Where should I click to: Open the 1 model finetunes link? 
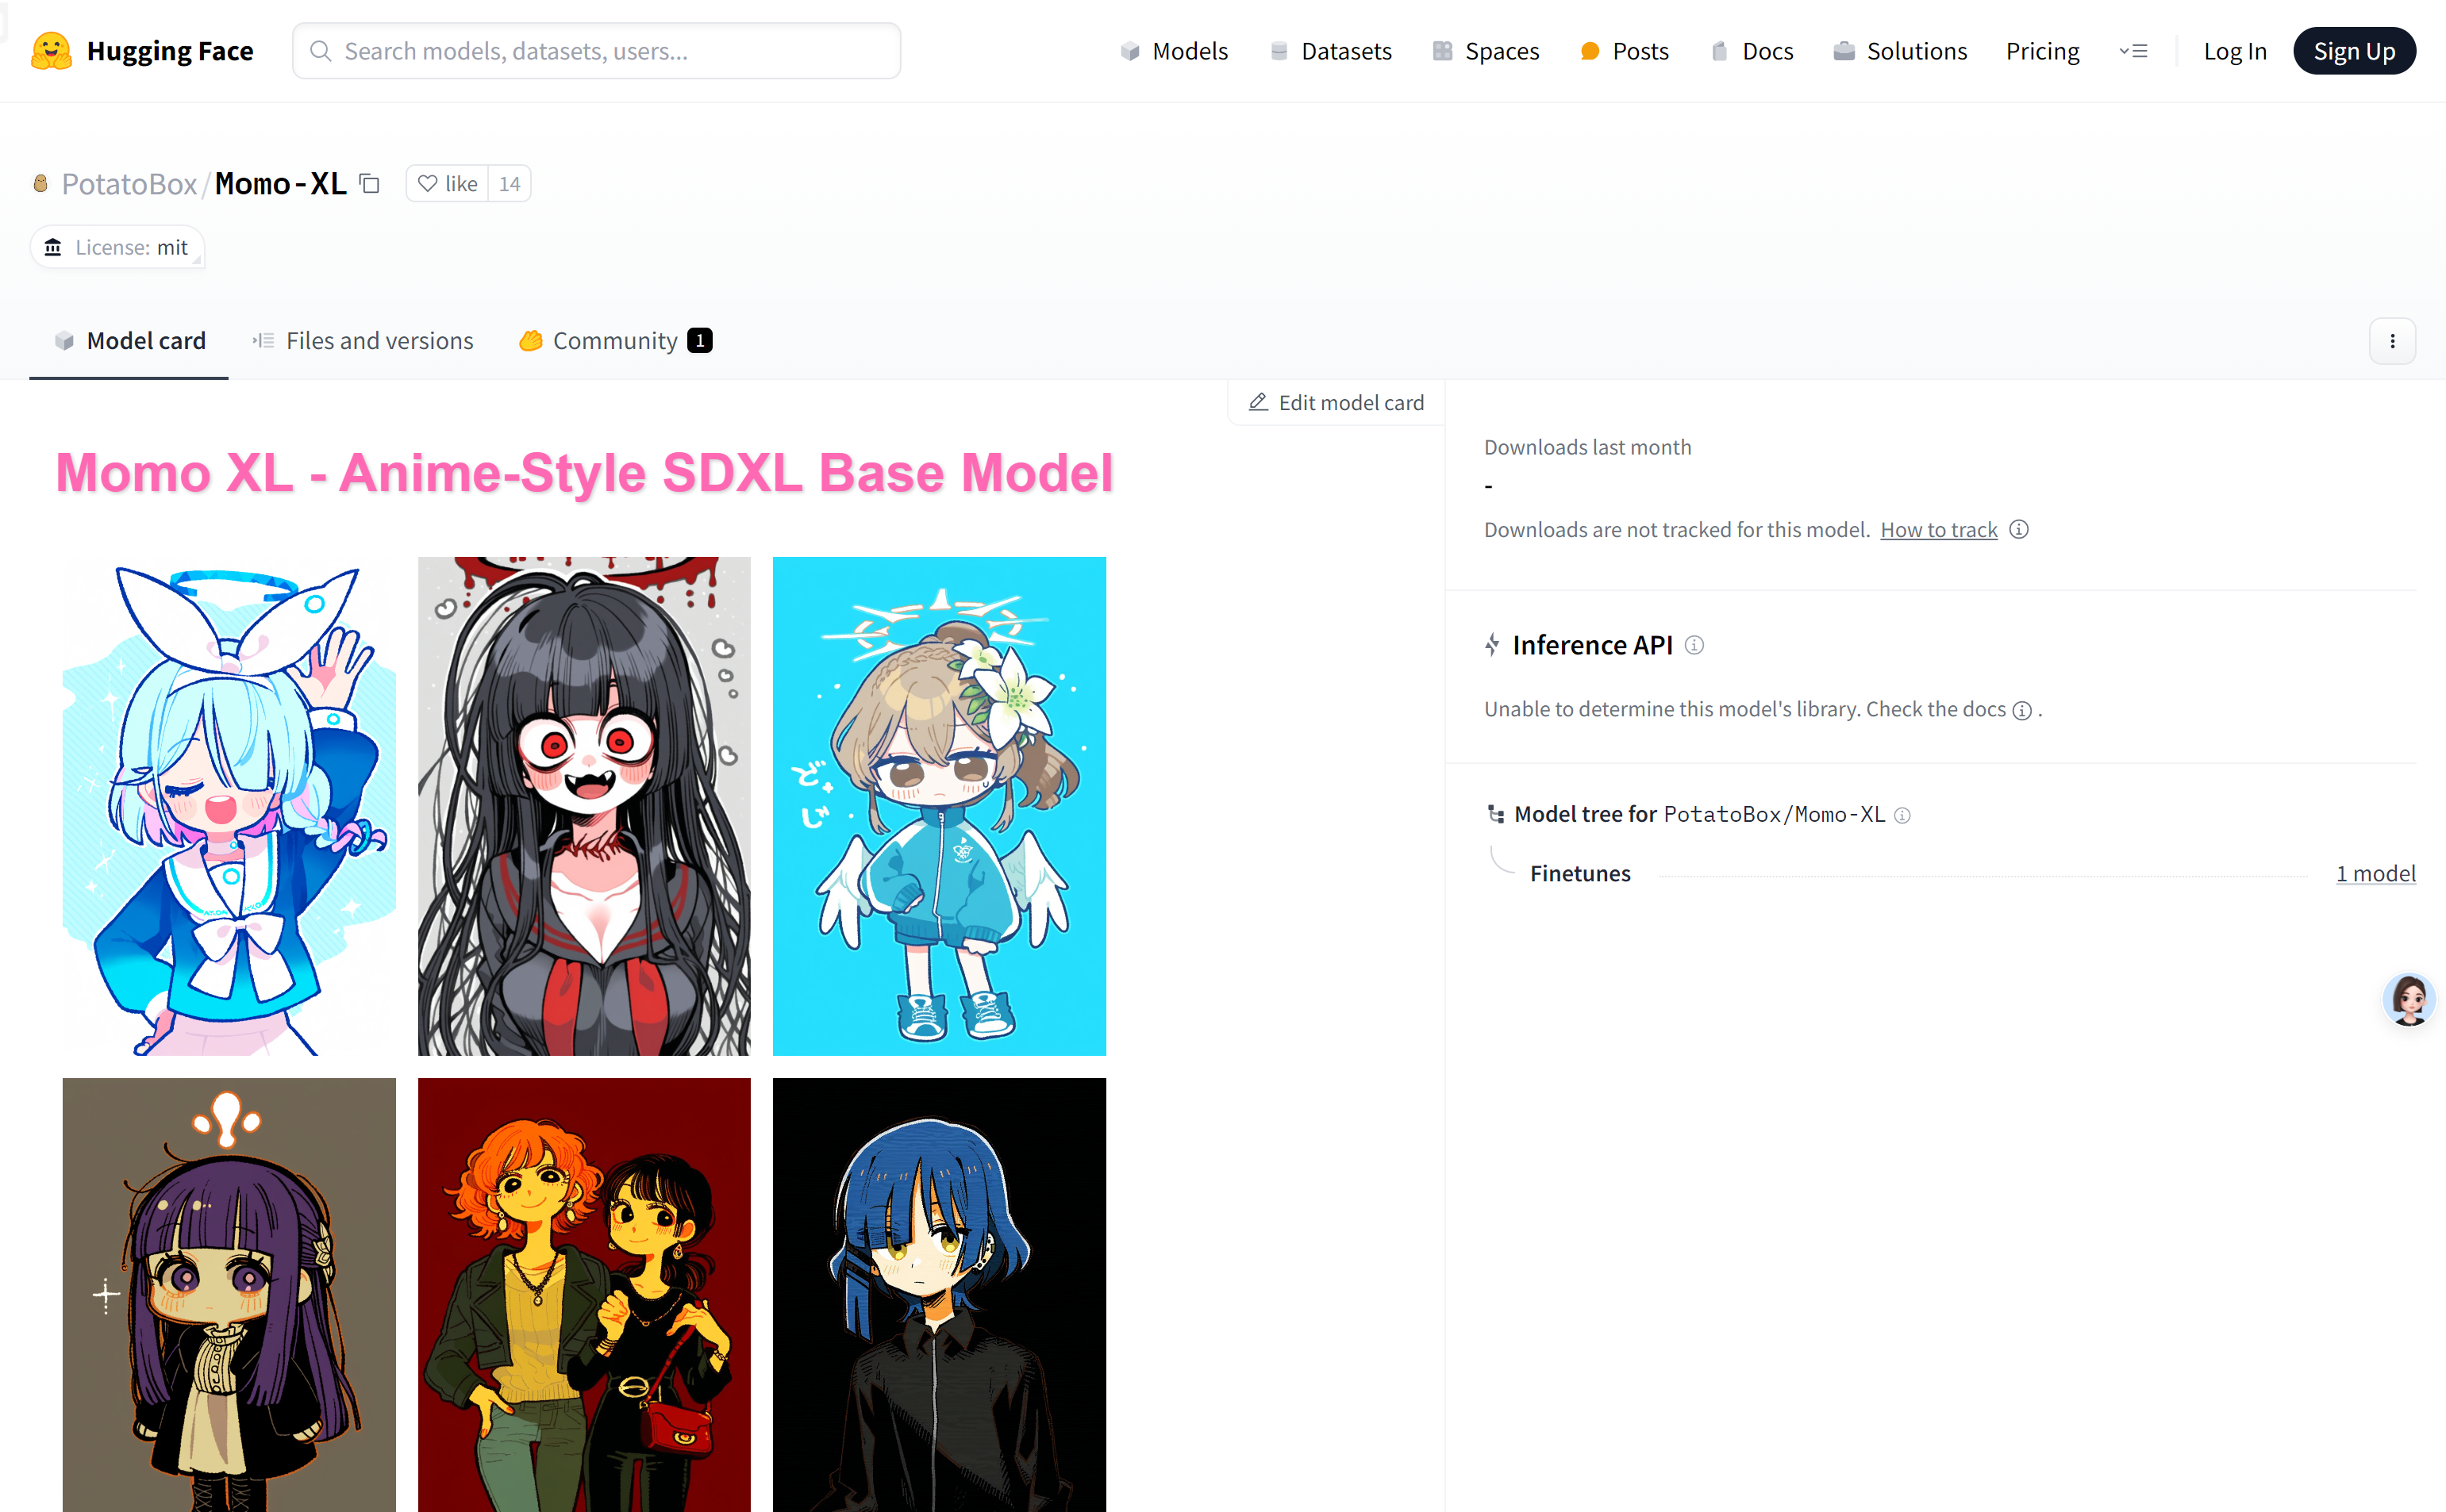click(x=2375, y=873)
